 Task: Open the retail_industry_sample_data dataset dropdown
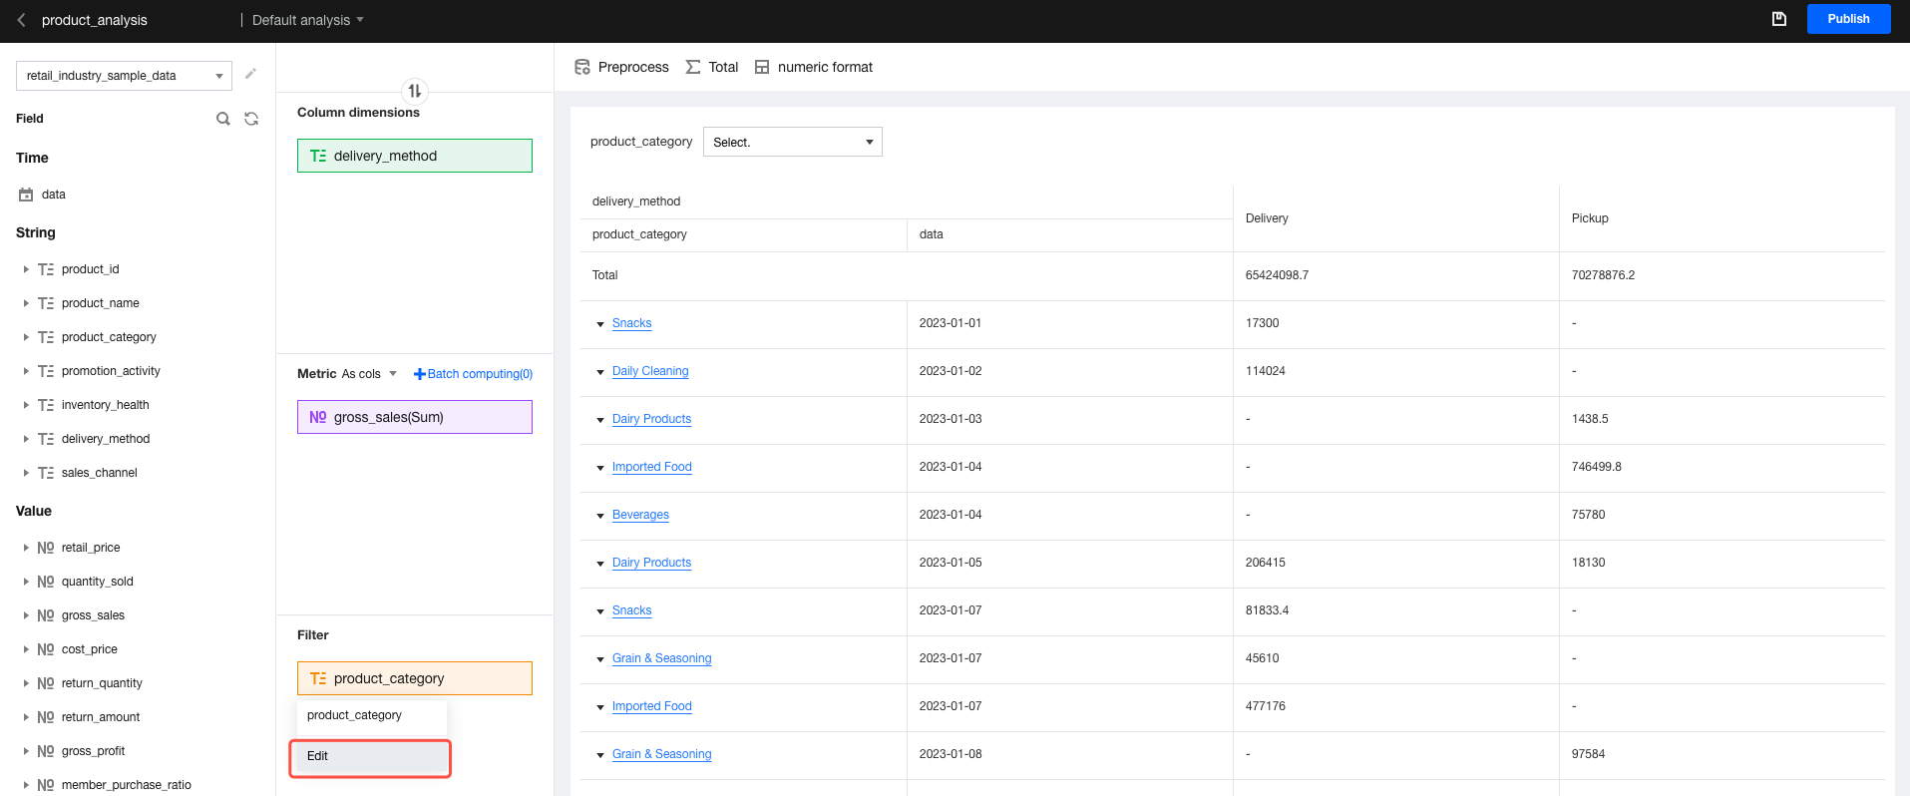pos(124,76)
